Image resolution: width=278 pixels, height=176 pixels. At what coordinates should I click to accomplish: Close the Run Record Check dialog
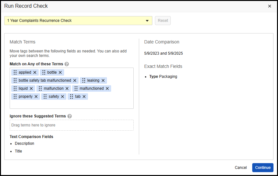pyautogui.click(x=270, y=6)
